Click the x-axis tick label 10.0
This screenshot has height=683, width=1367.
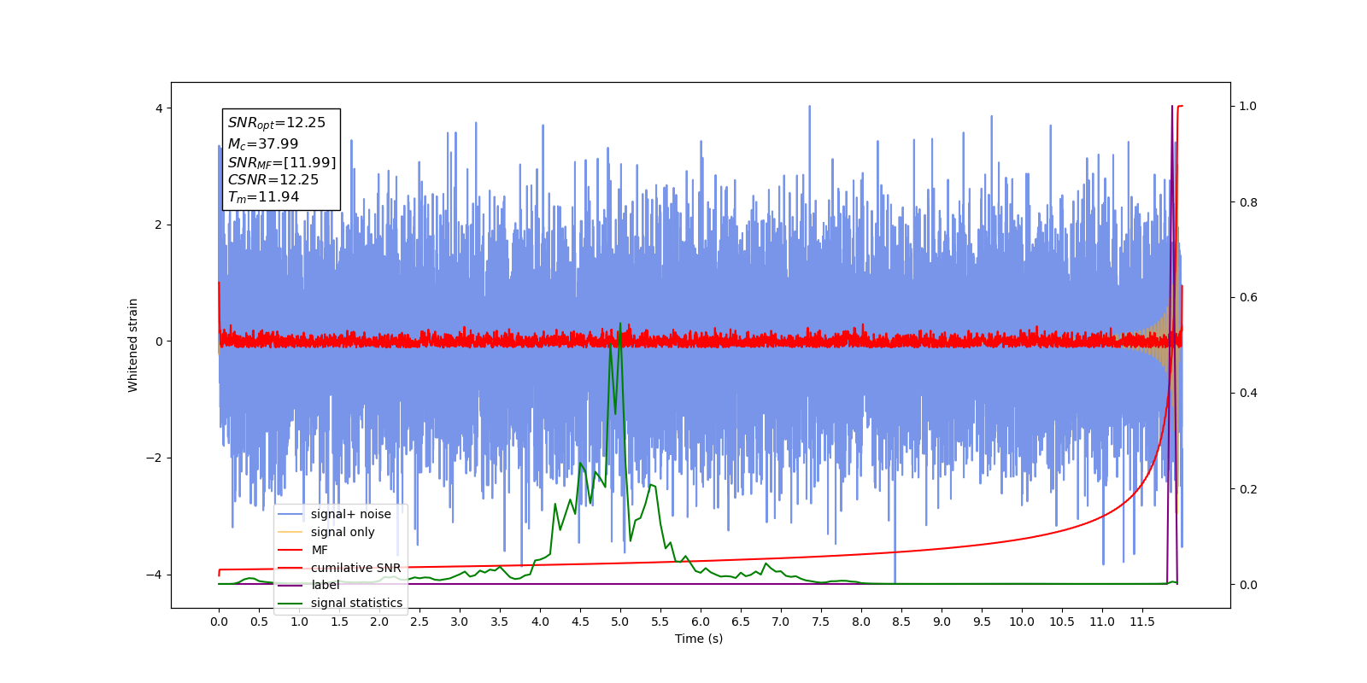[1022, 622]
